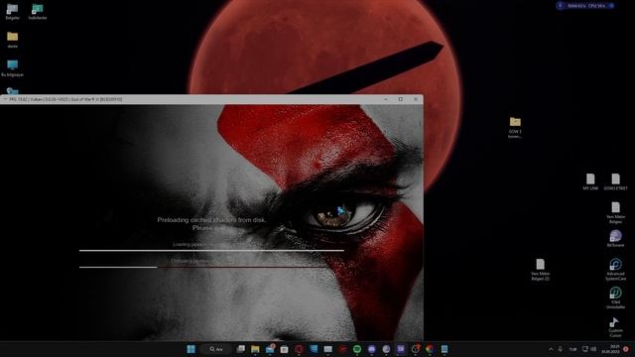Open the Chrome taskbar icon
The width and height of the screenshot is (635, 357).
(430, 349)
